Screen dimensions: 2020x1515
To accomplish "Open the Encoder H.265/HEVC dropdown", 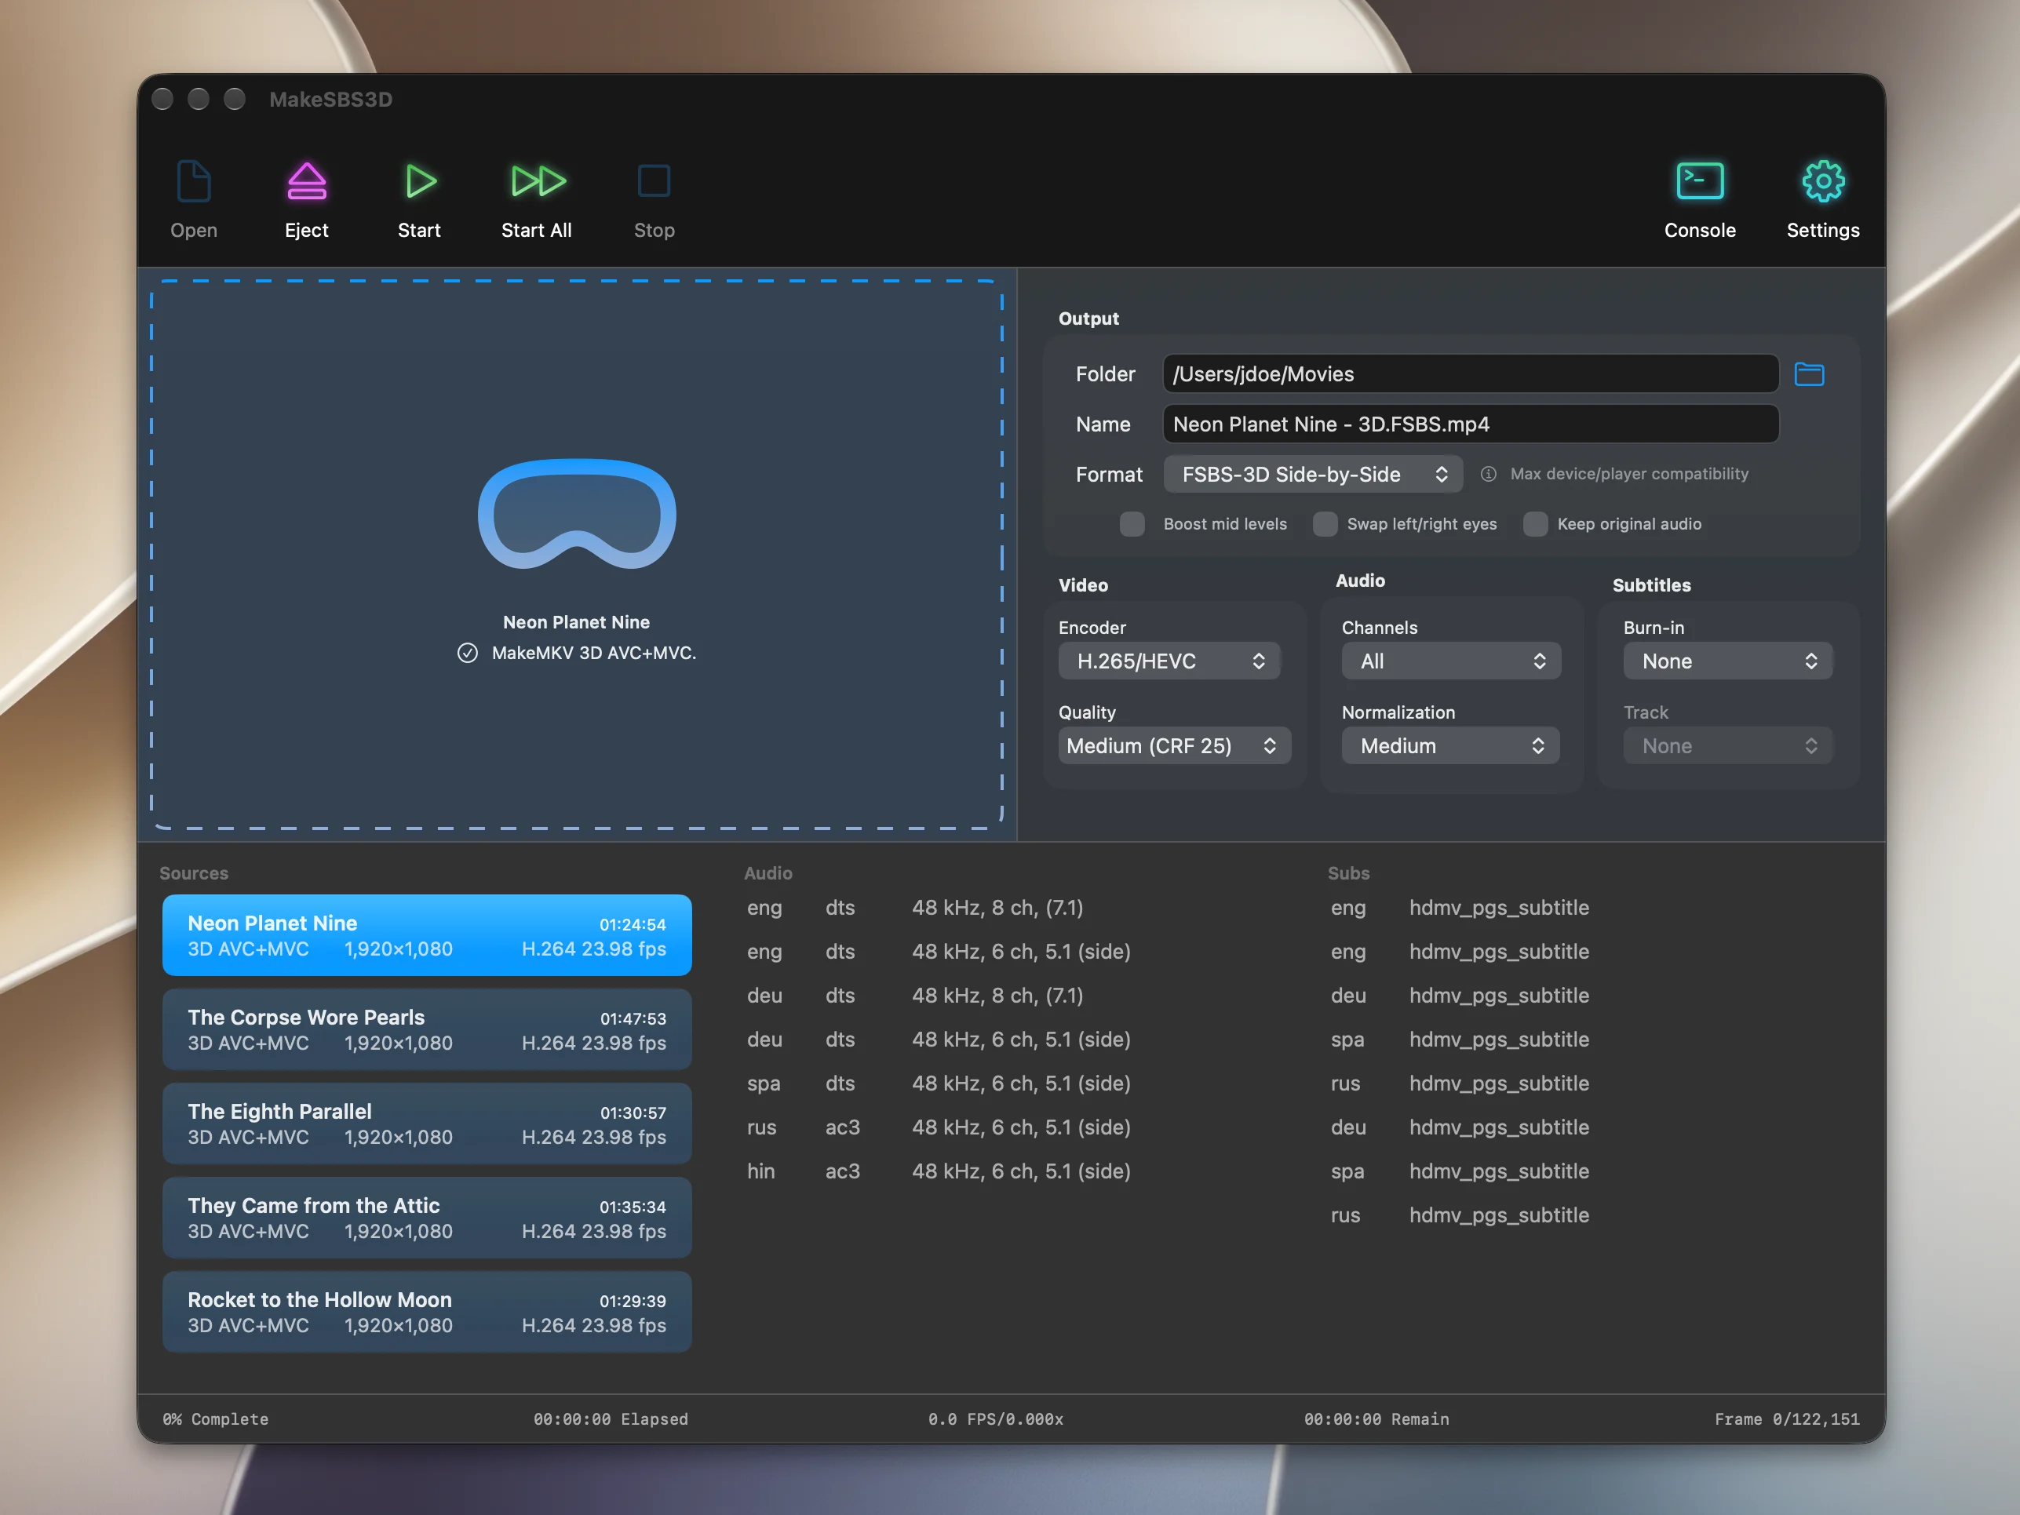I will point(1170,661).
